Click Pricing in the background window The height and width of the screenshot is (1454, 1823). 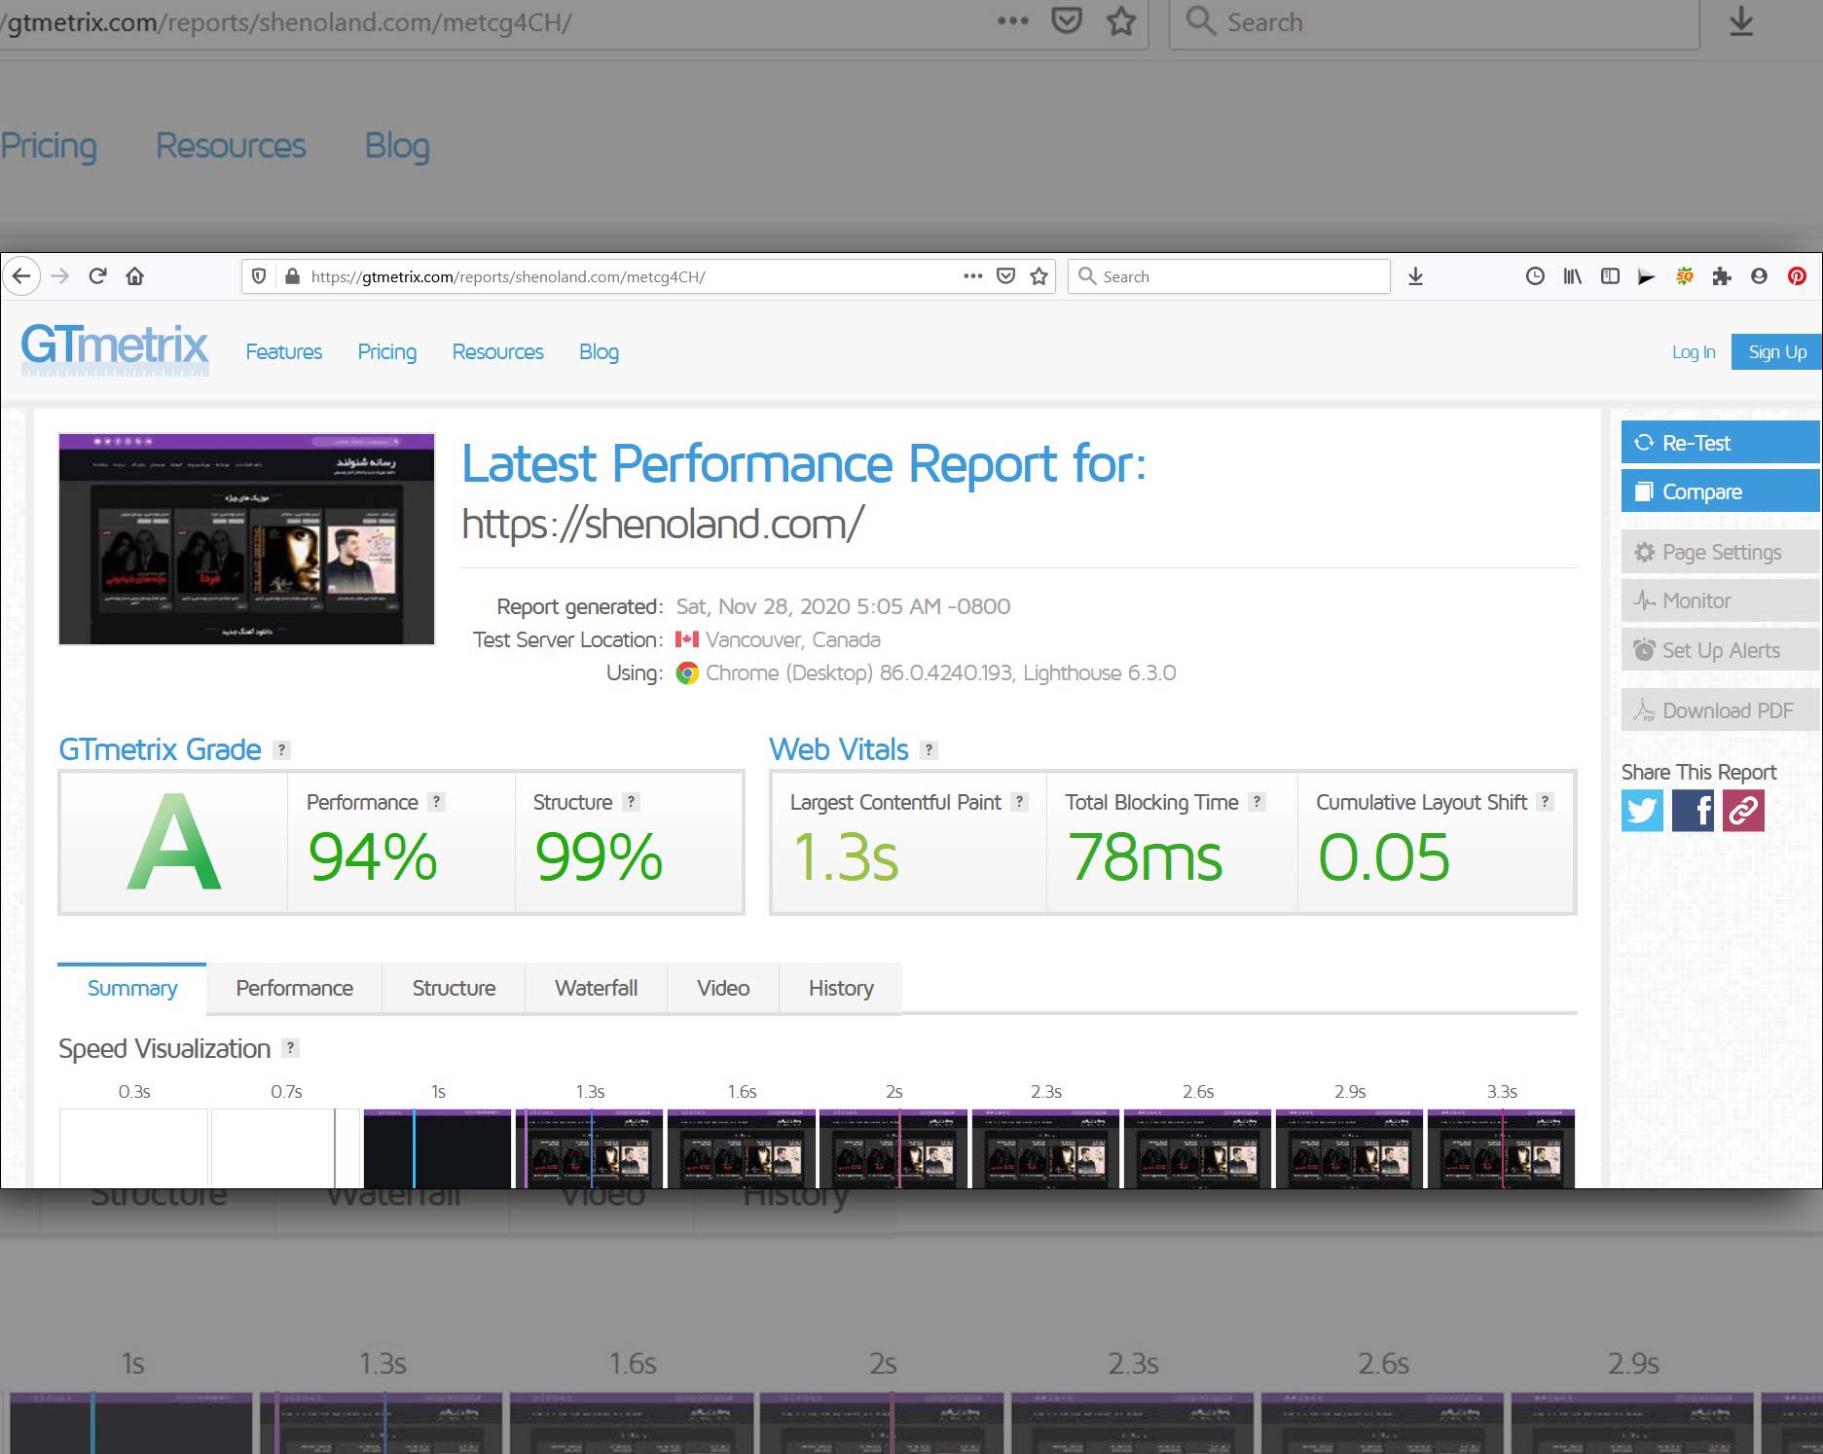[49, 146]
